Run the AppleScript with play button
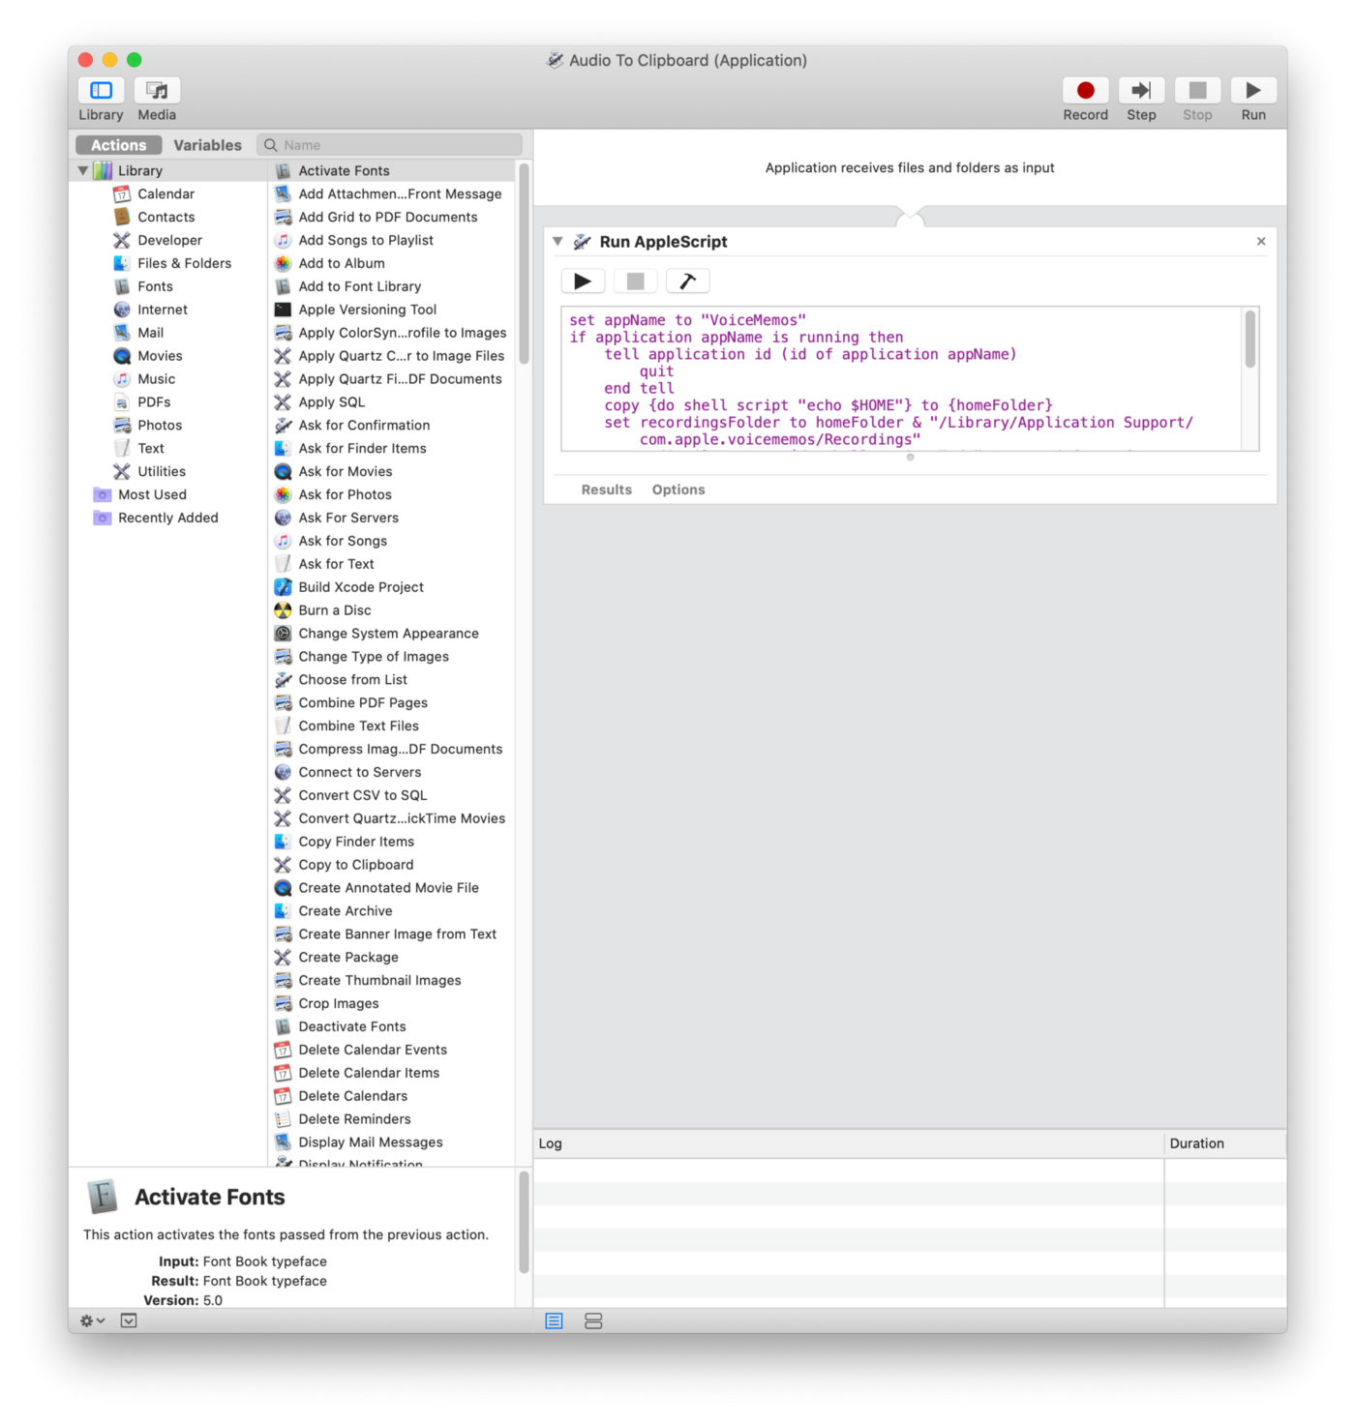The image size is (1355, 1423). tap(583, 282)
